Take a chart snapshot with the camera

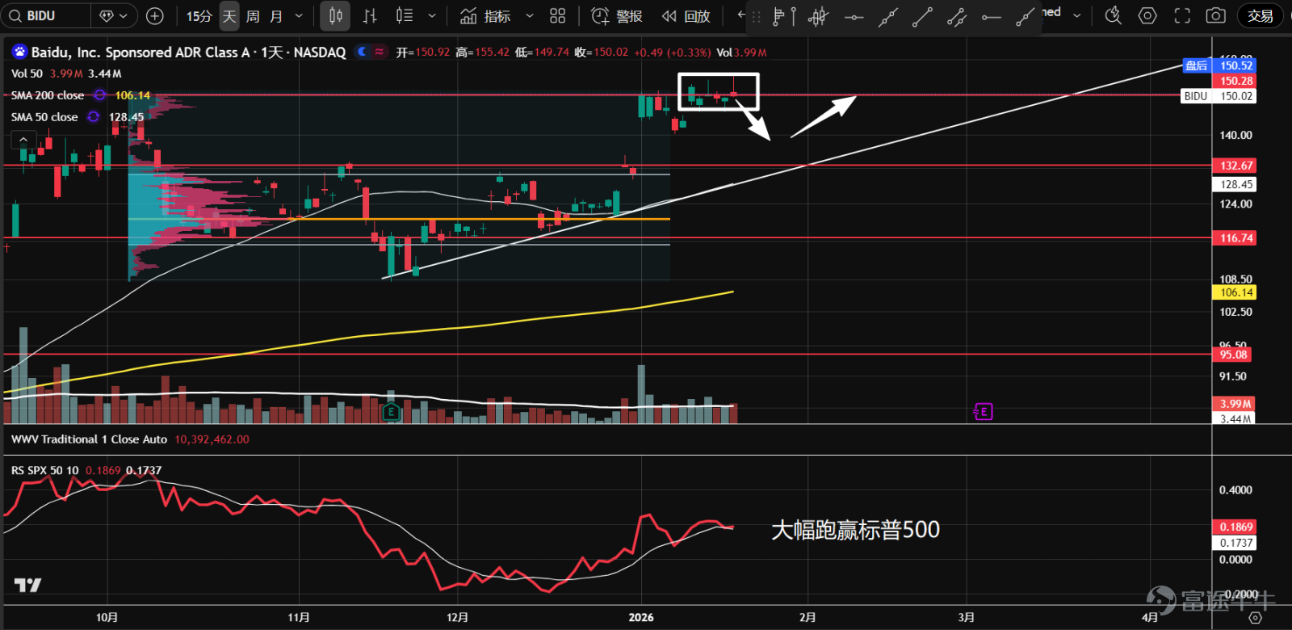click(x=1215, y=15)
